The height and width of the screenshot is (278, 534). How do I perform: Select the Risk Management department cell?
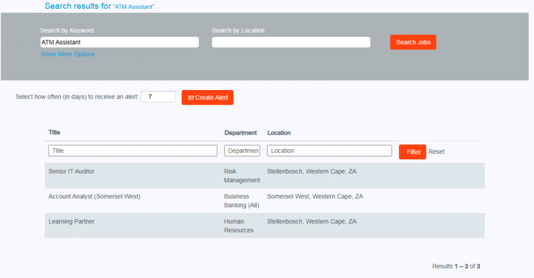242,176
